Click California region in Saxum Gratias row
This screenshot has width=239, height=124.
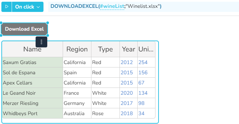click(77, 62)
